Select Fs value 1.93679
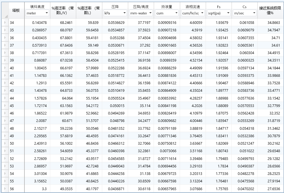 click(222, 22)
